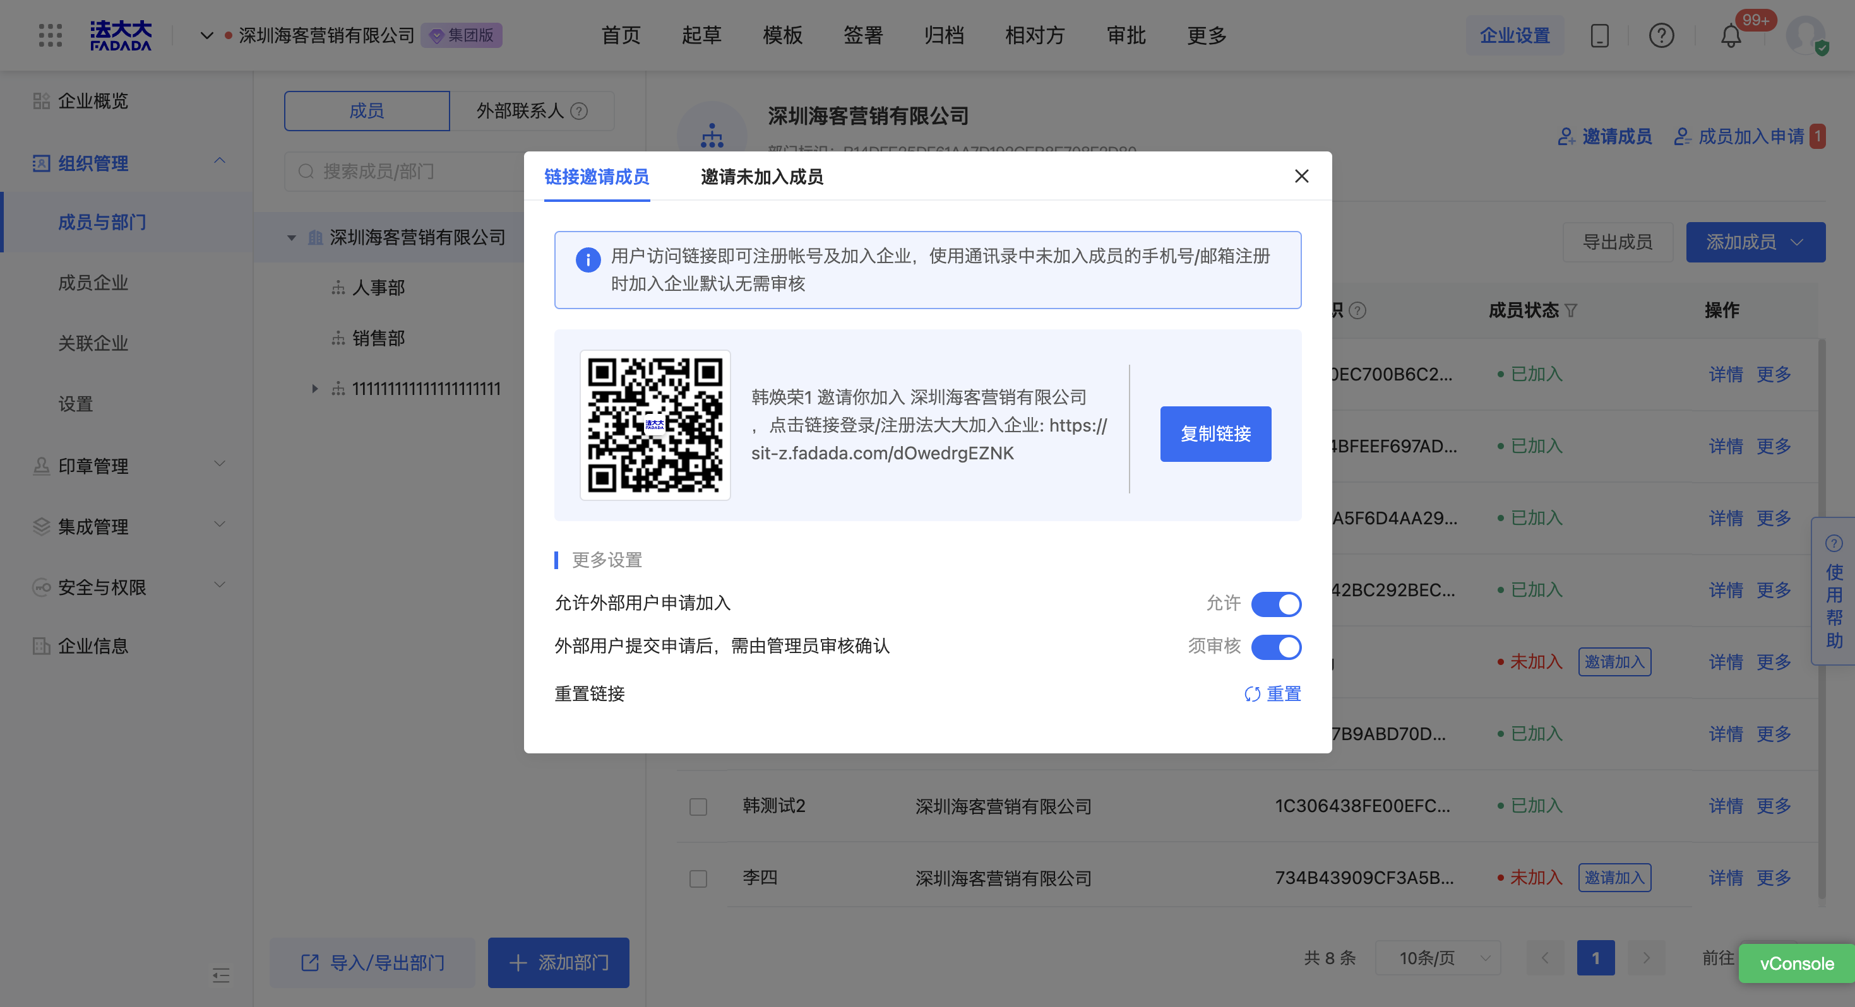The height and width of the screenshot is (1007, 1855).
Task: Open the app grid launcher icon
Action: [51, 35]
